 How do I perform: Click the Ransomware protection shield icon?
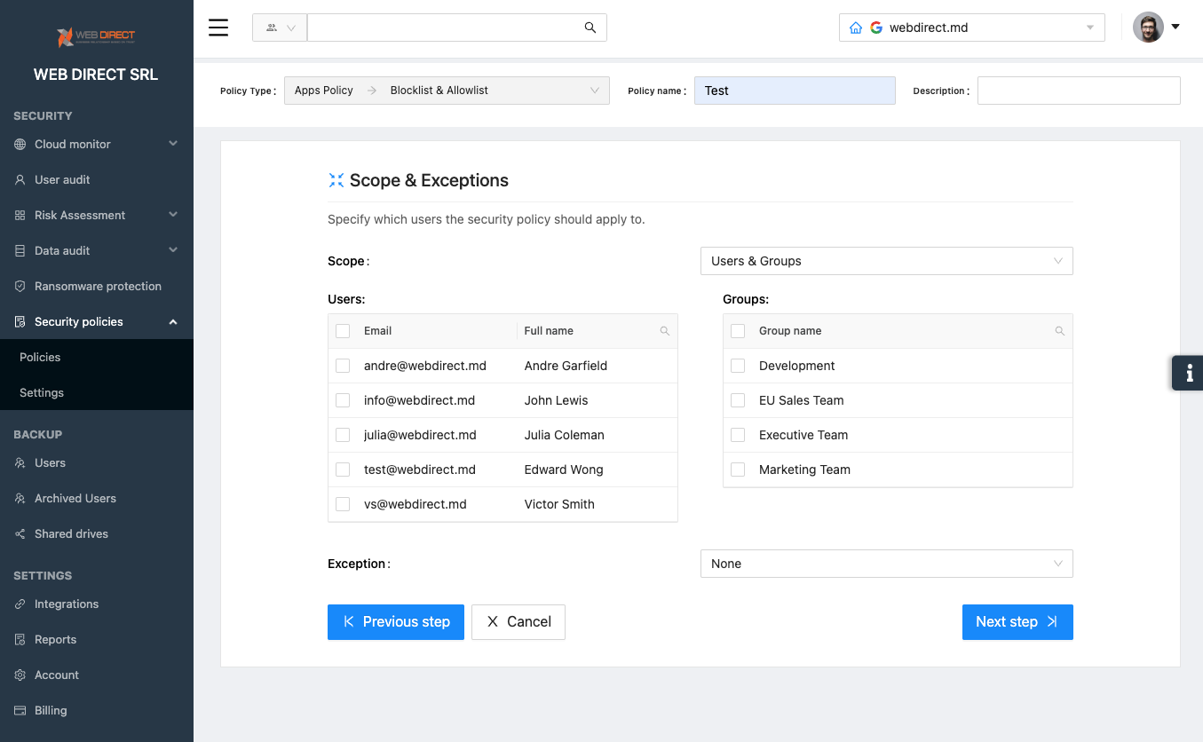pyautogui.click(x=20, y=287)
